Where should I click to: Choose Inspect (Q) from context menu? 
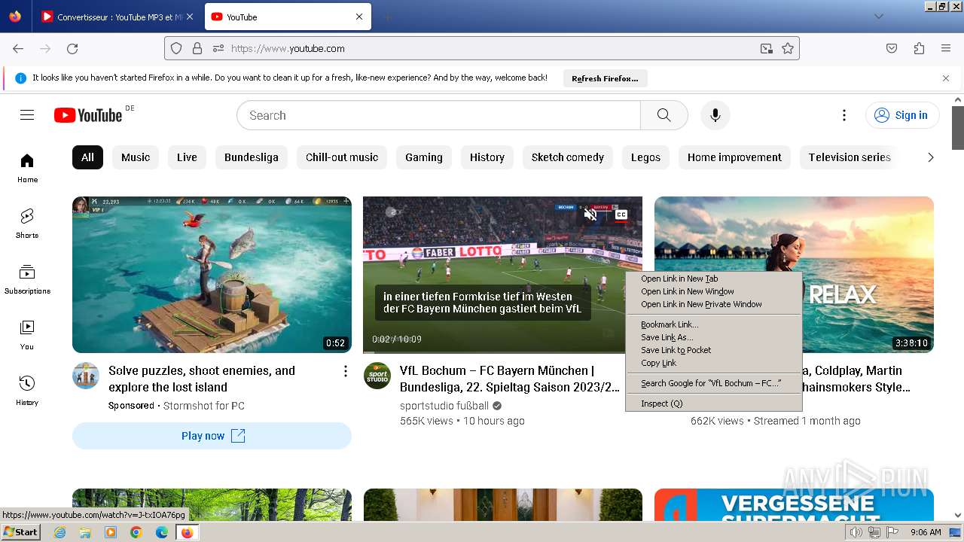713,403
